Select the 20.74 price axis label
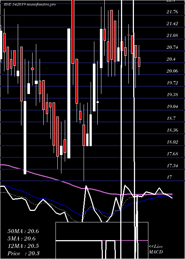 coord(172,47)
